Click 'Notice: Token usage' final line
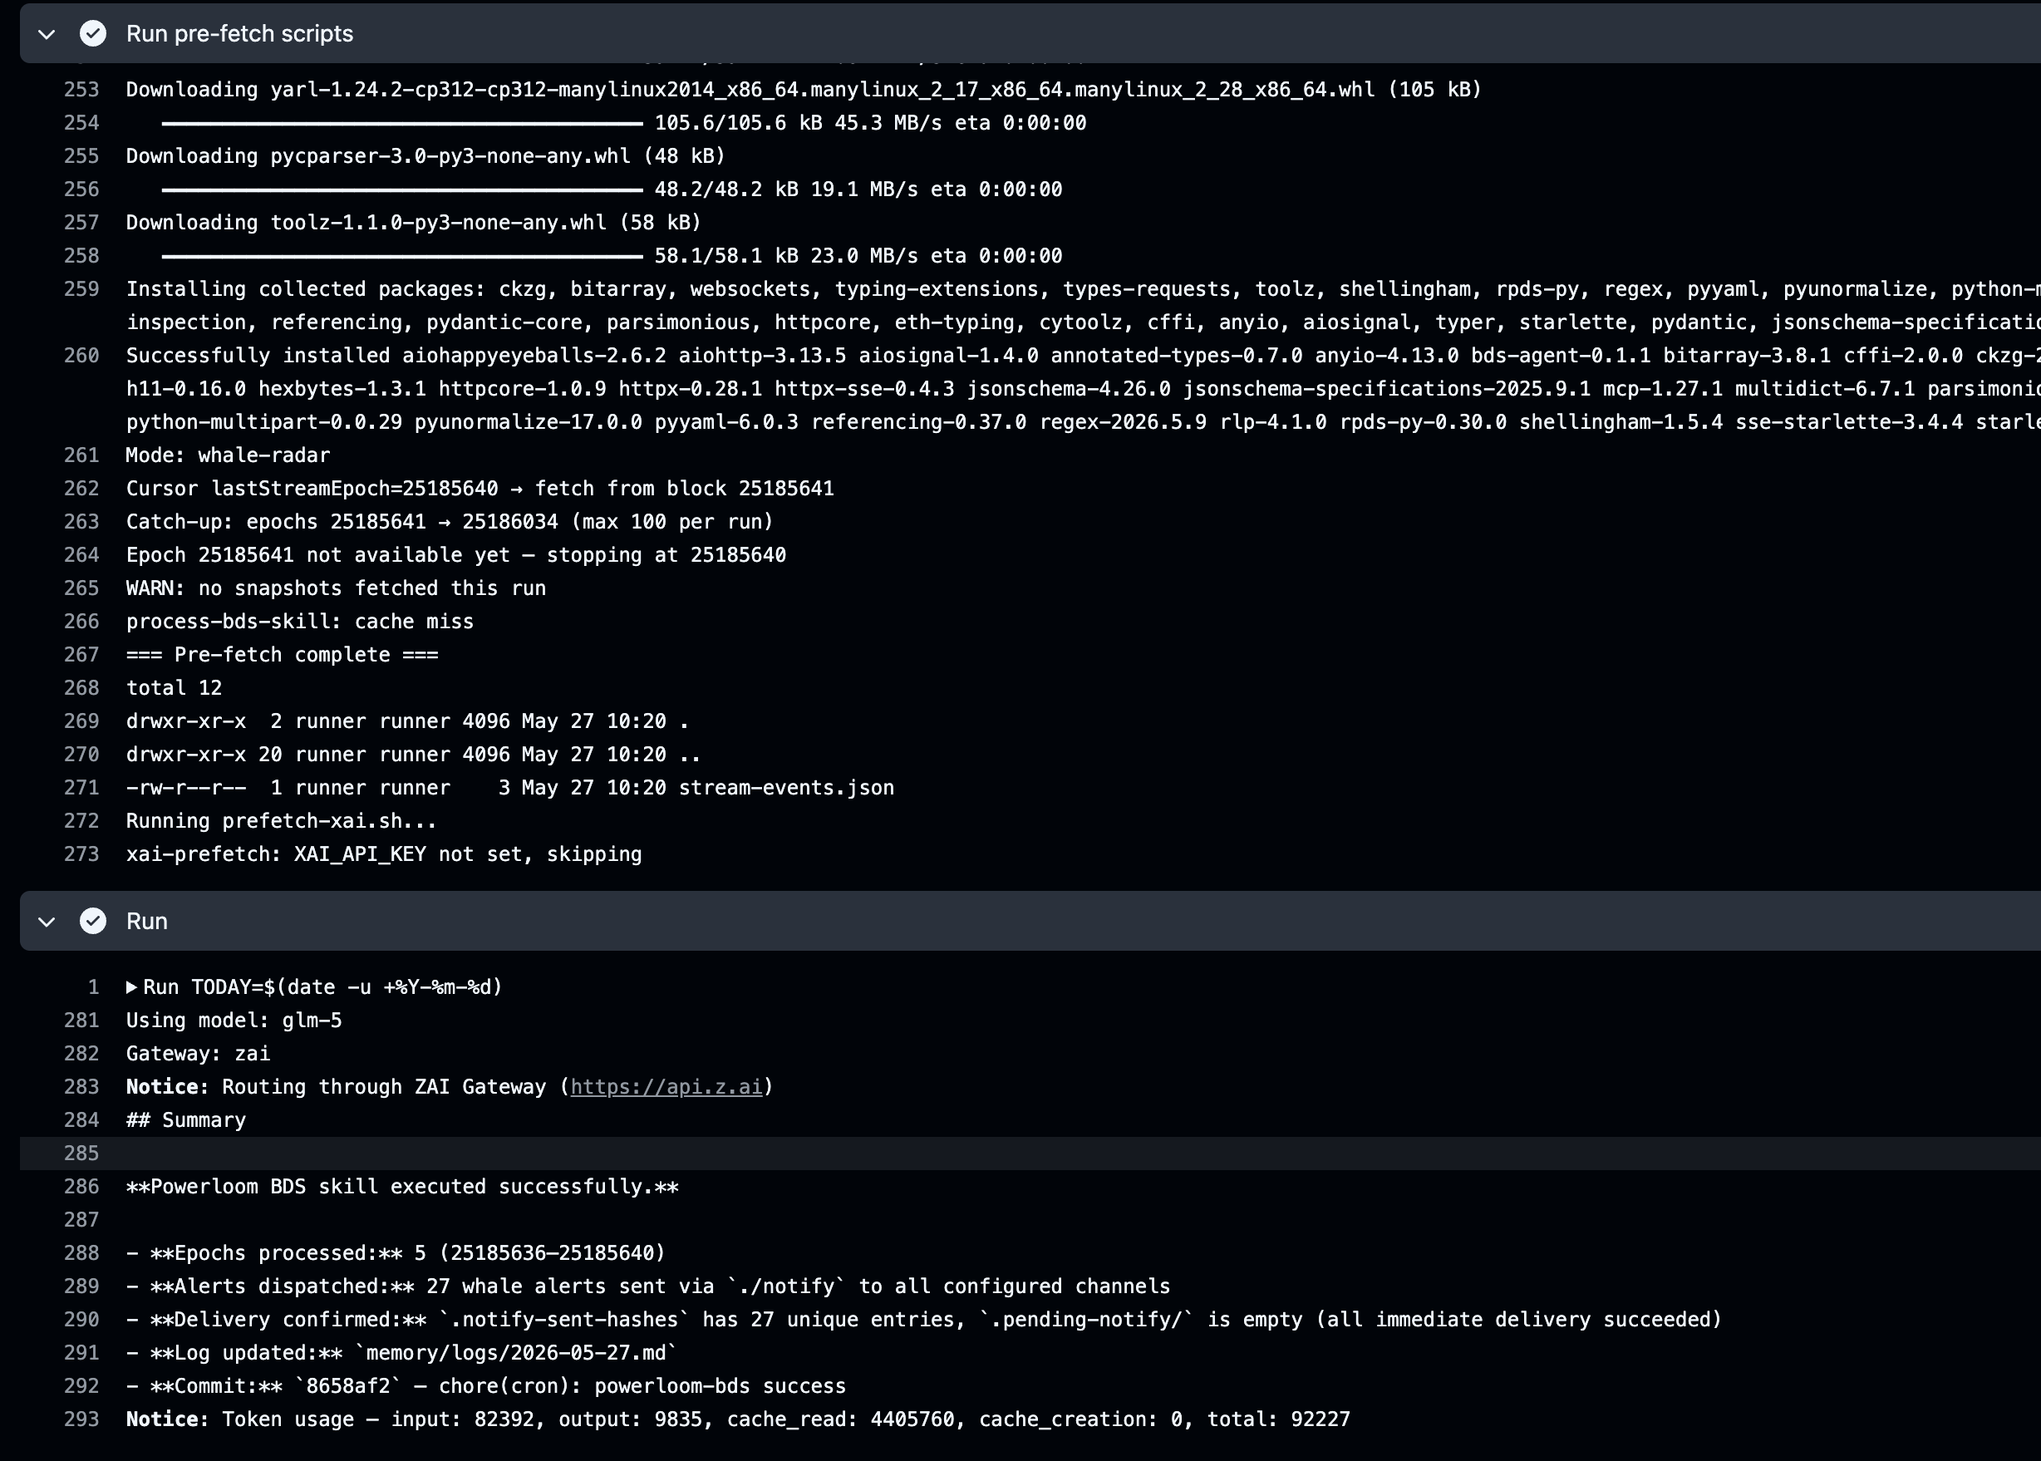The height and width of the screenshot is (1461, 2041). click(738, 1419)
